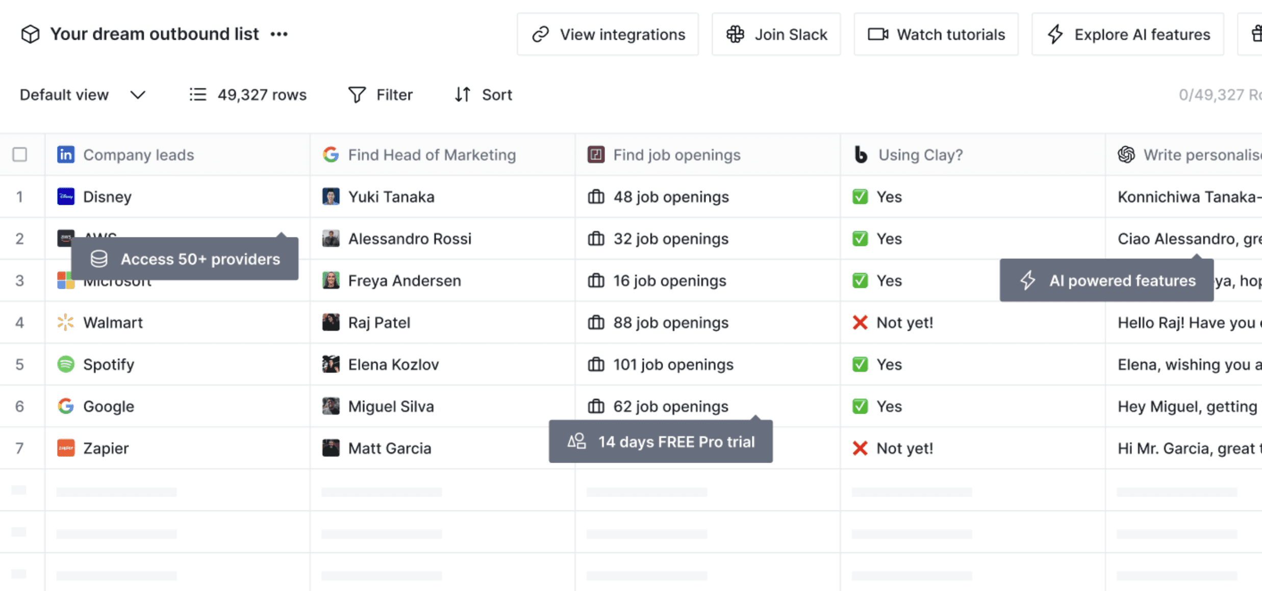Click the cube icon beside the list title
This screenshot has height=591, width=1262.
pos(30,34)
